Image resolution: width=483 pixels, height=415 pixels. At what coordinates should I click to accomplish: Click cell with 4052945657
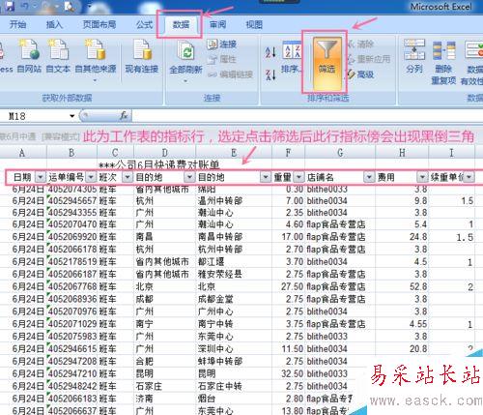tap(72, 201)
